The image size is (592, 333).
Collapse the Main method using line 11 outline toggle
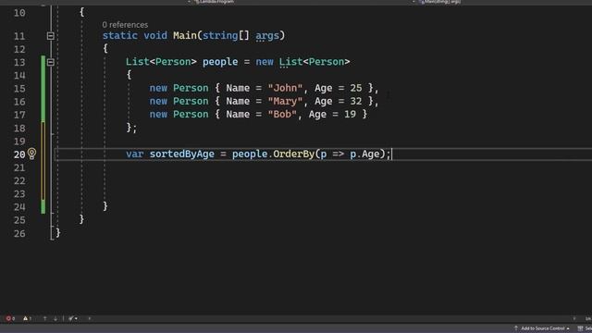click(51, 36)
